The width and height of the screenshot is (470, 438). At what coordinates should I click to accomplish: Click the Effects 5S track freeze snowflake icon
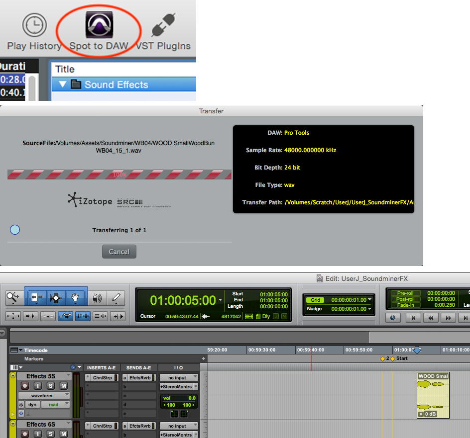coord(21,405)
